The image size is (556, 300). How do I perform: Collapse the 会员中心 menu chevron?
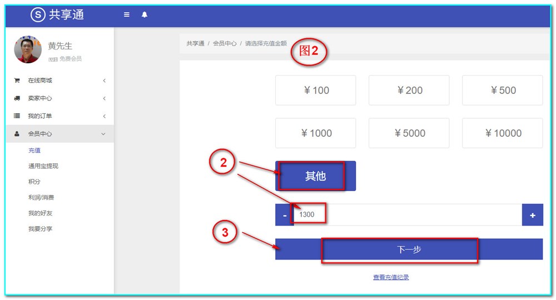103,134
